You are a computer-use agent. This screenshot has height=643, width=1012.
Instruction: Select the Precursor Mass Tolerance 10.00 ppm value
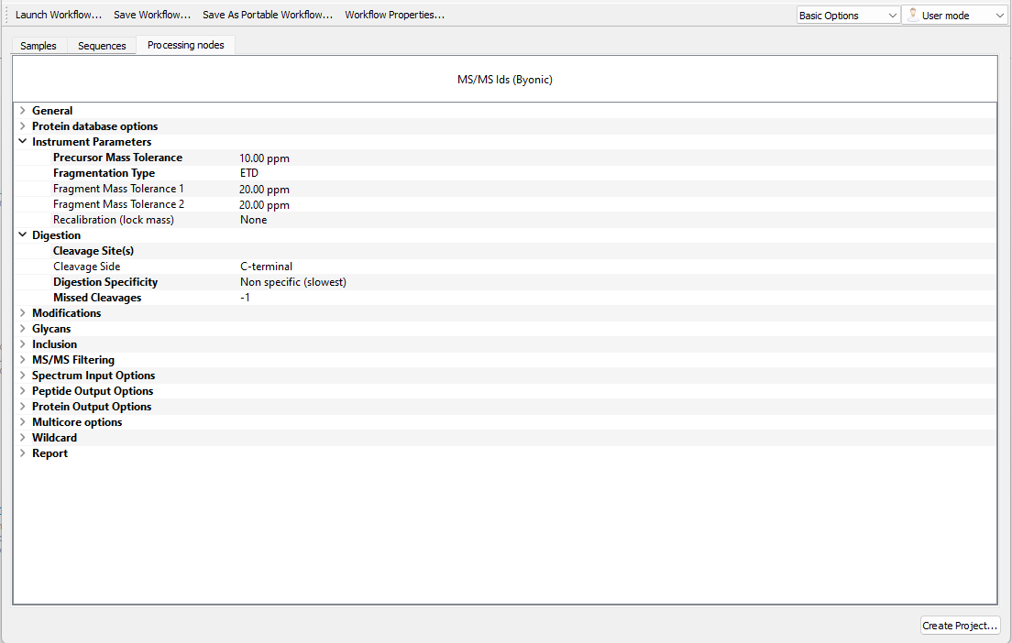264,158
